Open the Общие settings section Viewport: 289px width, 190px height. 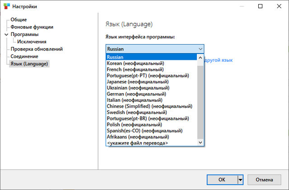pos(19,20)
